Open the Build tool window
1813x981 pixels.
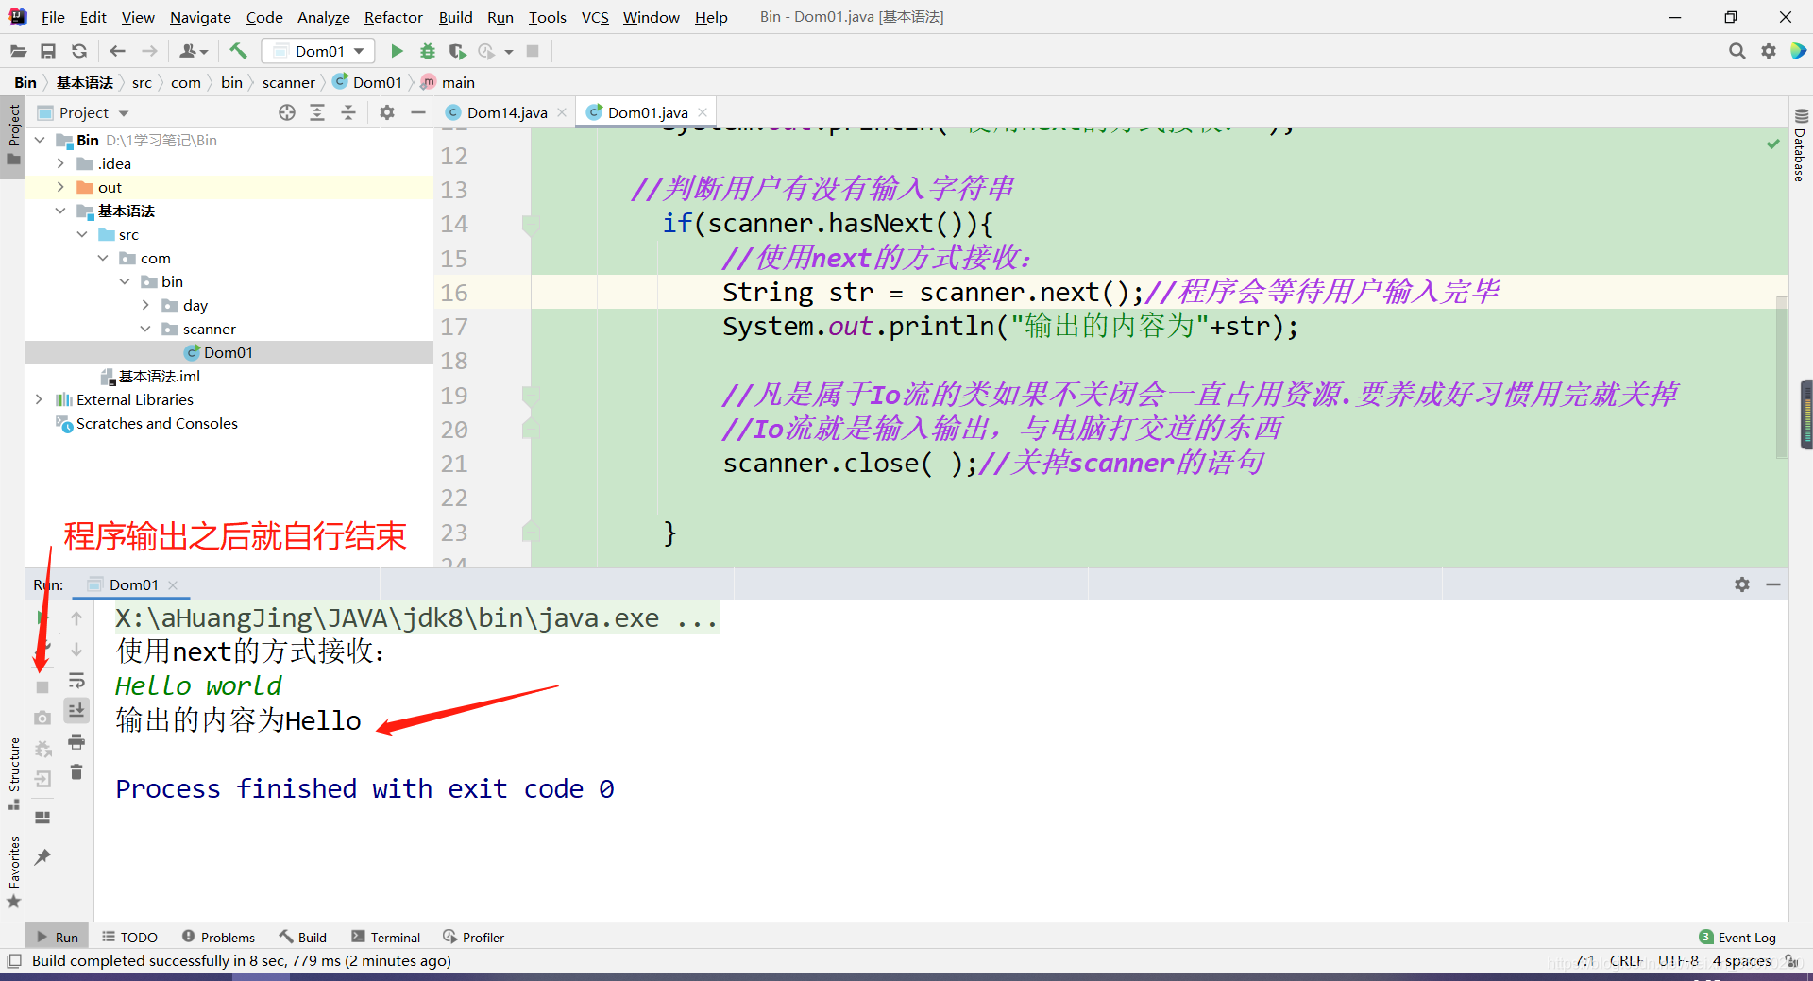tap(302, 937)
